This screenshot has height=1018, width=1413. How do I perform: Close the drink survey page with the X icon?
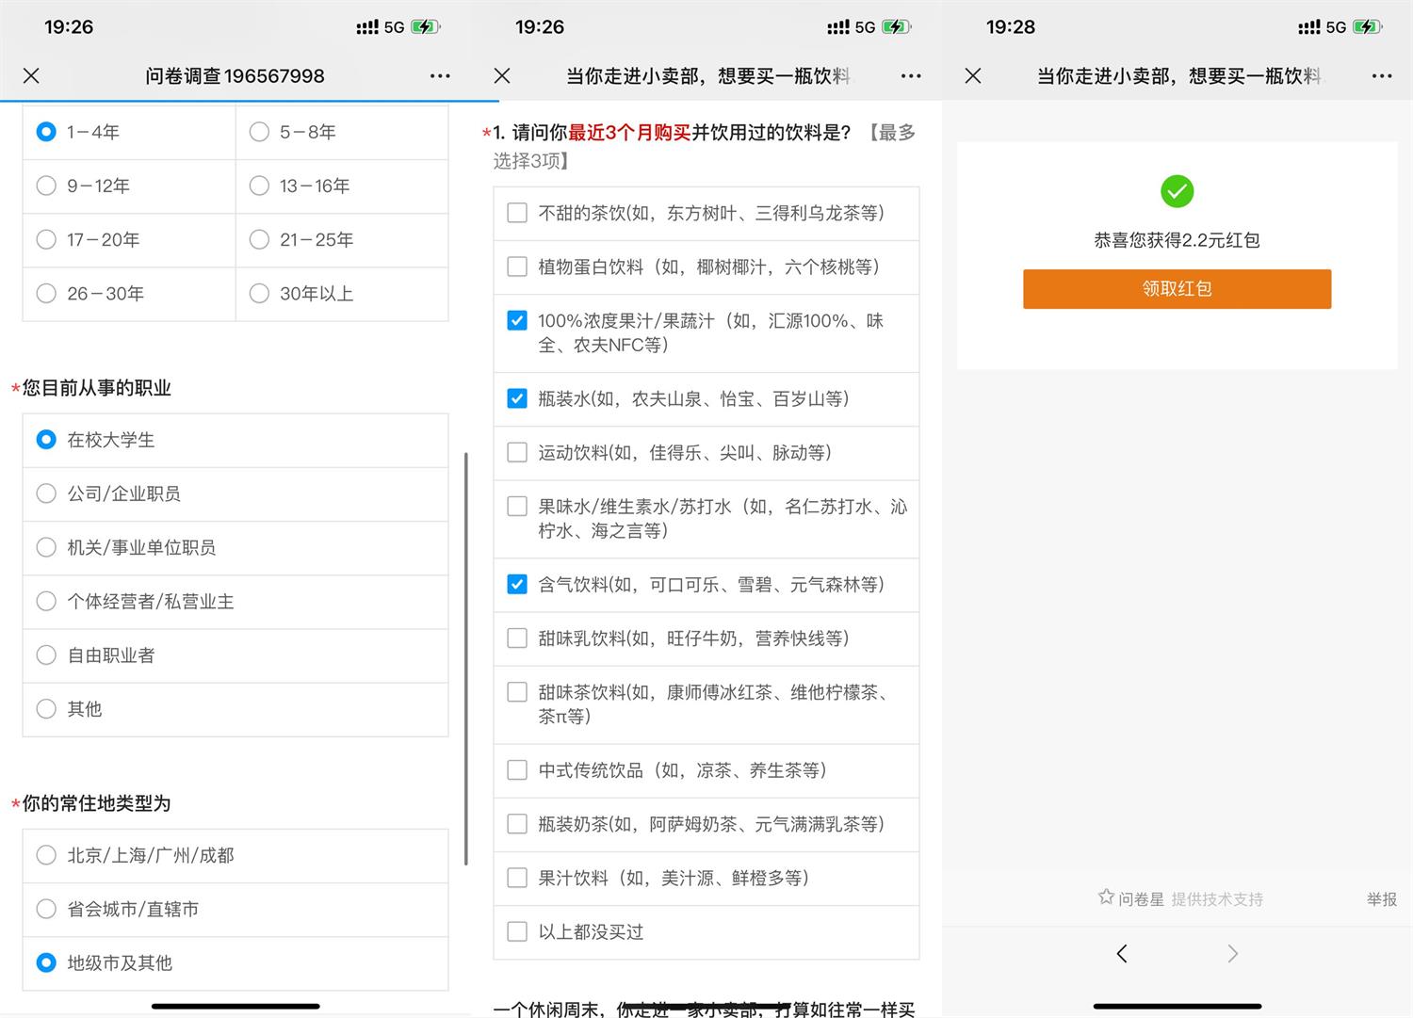(x=501, y=75)
